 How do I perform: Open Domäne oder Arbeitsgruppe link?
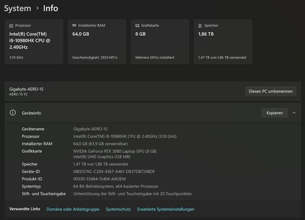pyautogui.click(x=73, y=209)
